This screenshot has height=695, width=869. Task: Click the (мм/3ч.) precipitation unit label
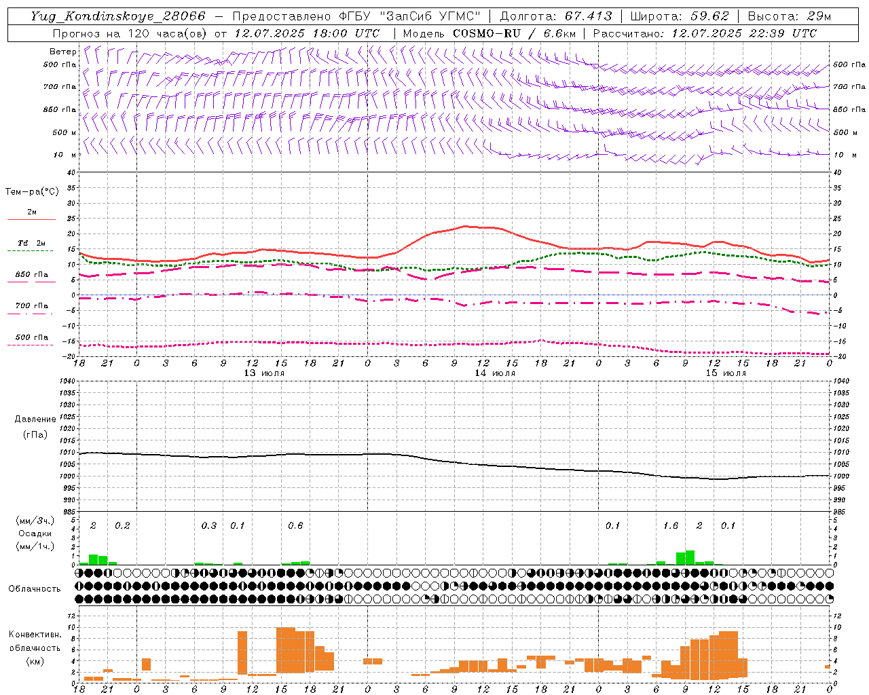coord(35,521)
